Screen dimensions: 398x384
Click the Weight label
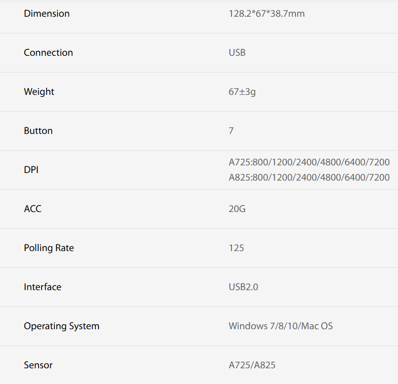coord(39,92)
